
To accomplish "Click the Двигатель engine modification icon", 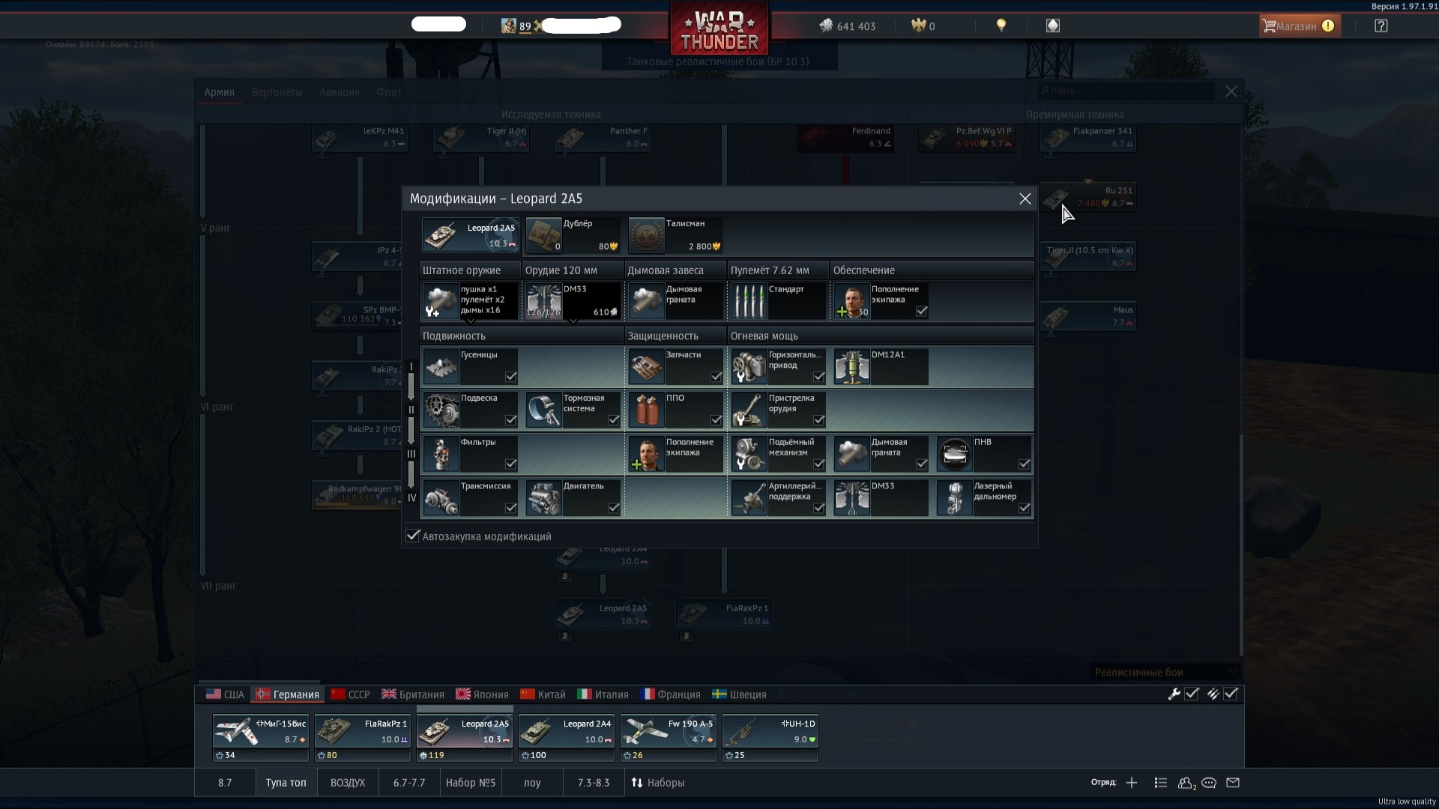I will click(544, 498).
